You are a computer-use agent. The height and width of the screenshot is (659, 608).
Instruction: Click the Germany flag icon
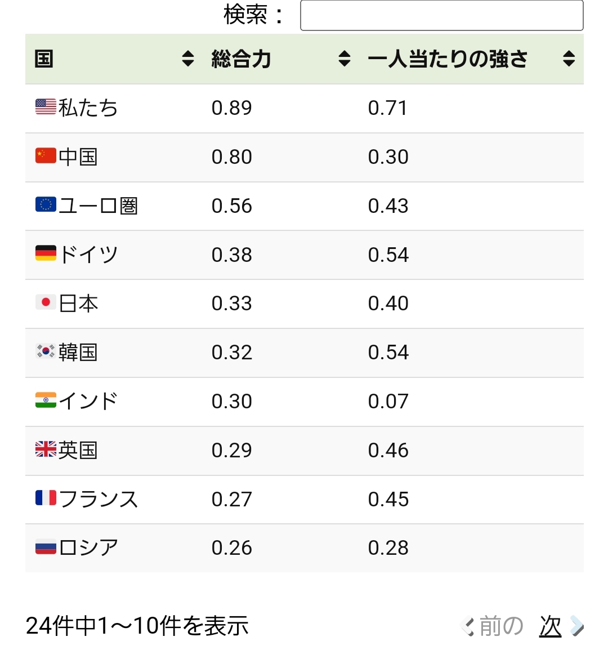pos(46,253)
